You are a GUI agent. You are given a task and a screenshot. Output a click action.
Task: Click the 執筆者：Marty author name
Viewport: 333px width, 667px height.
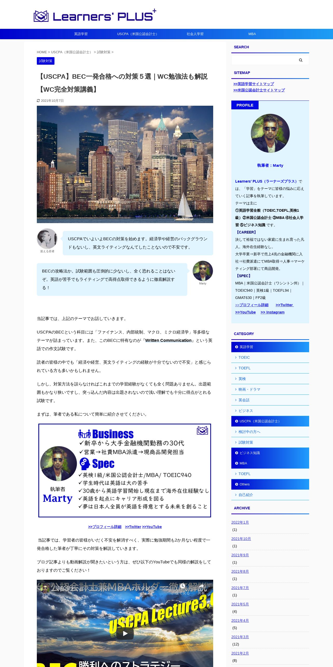coord(270,165)
